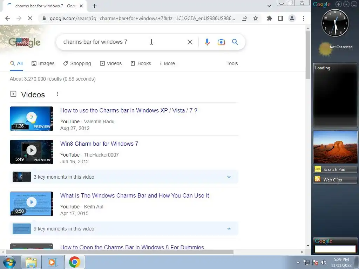Open Action Center flag icon
This screenshot has width=359, height=269.
click(315, 262)
